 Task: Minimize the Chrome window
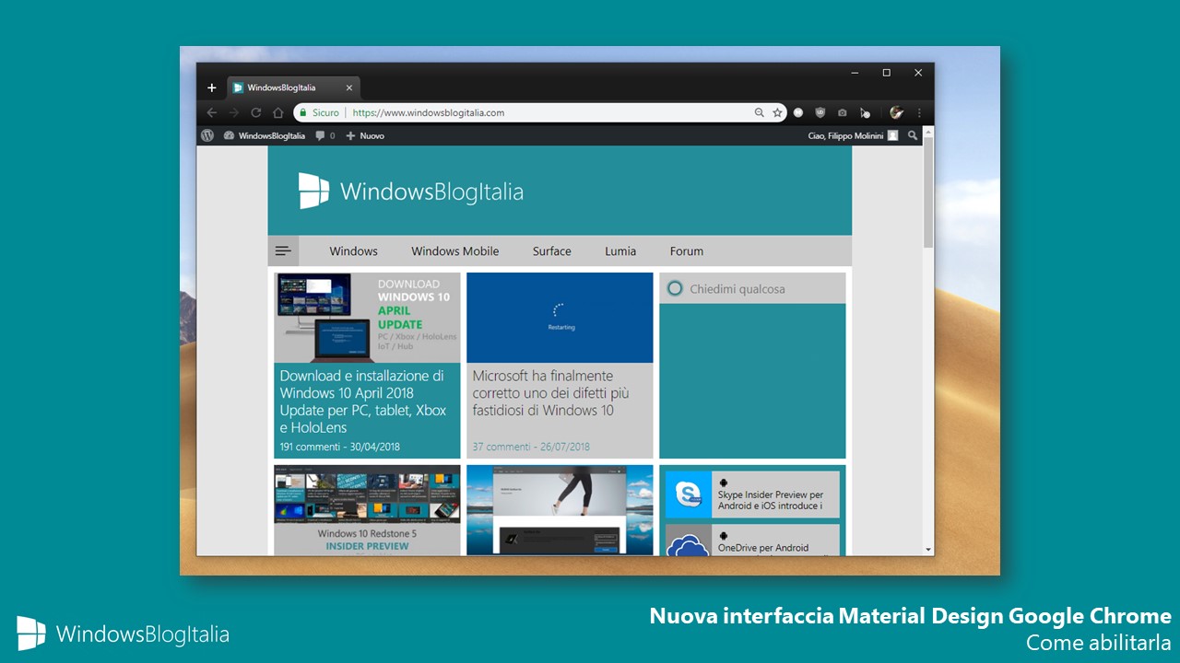tap(855, 73)
